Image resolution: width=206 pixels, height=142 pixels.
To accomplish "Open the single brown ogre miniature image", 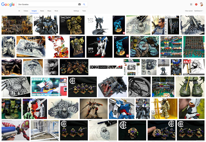I will pyautogui.click(x=132, y=130).
